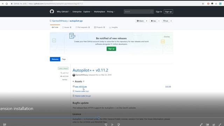Open the pencil draw tool in the player
The height and width of the screenshot is (126, 224).
click(x=201, y=125)
